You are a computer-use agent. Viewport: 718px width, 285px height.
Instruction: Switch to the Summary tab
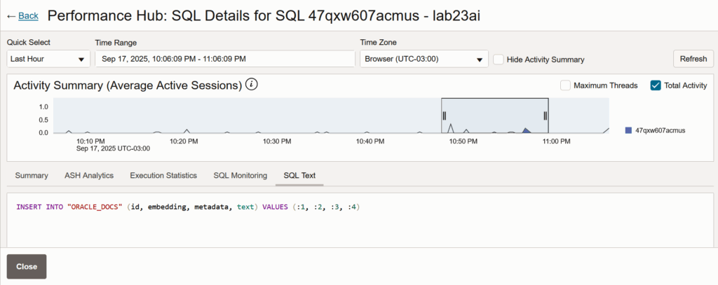tap(32, 175)
